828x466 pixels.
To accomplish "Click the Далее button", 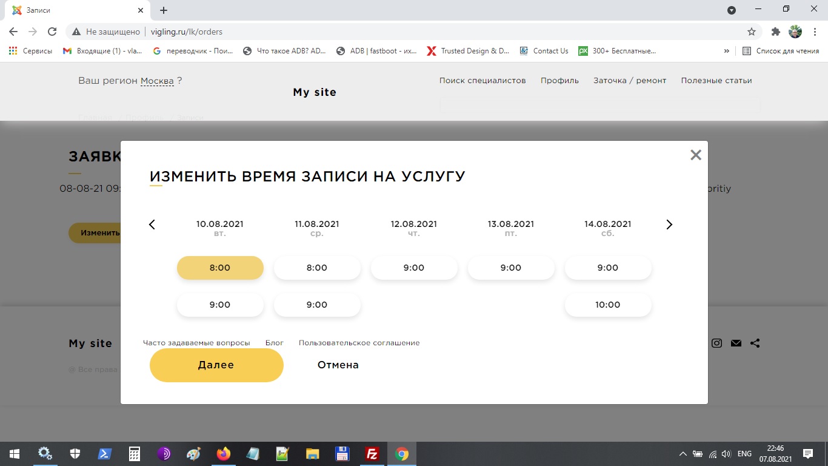I will click(216, 365).
